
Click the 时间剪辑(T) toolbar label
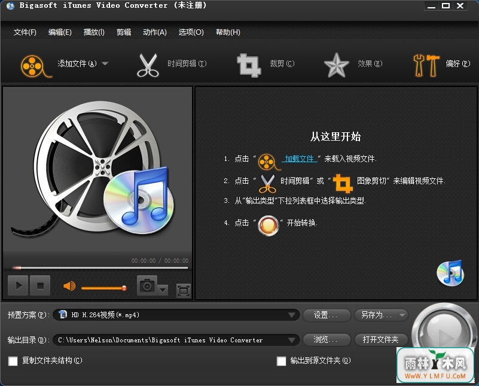click(187, 63)
